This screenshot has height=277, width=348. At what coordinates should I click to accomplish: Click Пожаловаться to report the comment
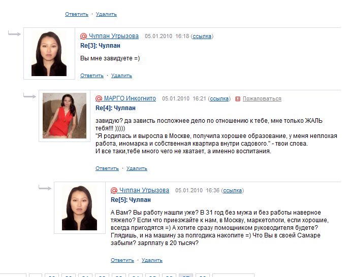262,98
